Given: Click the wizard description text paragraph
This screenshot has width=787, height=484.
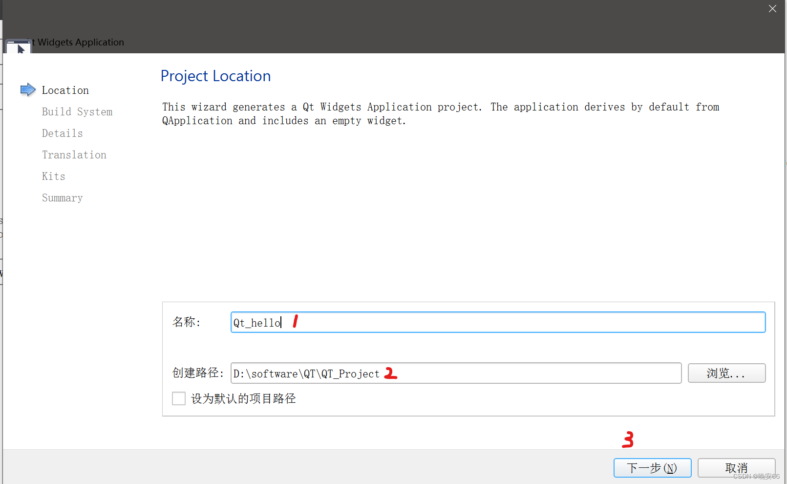Looking at the screenshot, I should pyautogui.click(x=441, y=113).
